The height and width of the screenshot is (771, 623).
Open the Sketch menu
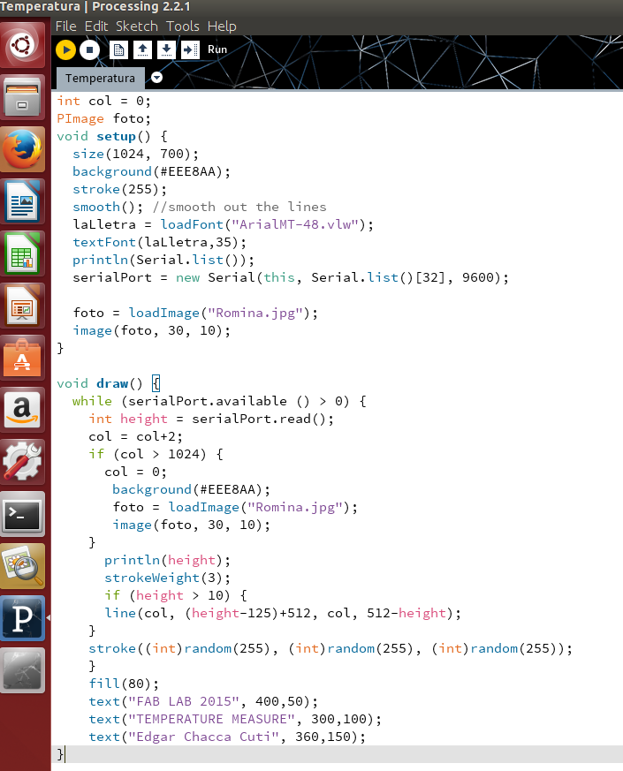pyautogui.click(x=137, y=26)
